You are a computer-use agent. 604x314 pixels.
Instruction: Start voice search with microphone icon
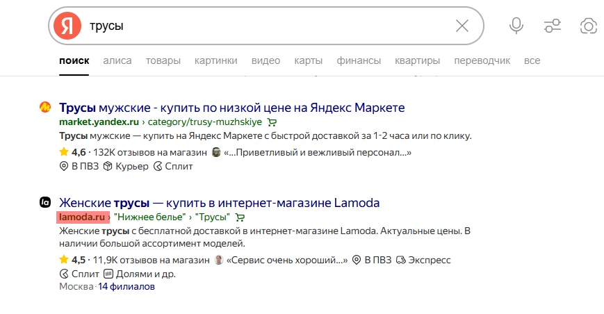point(516,26)
